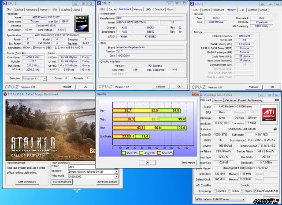Image resolution: width=282 pixels, height=205 pixels.
Task: Click the STALKER Call of Pripyat banner image
Action: point(50,130)
